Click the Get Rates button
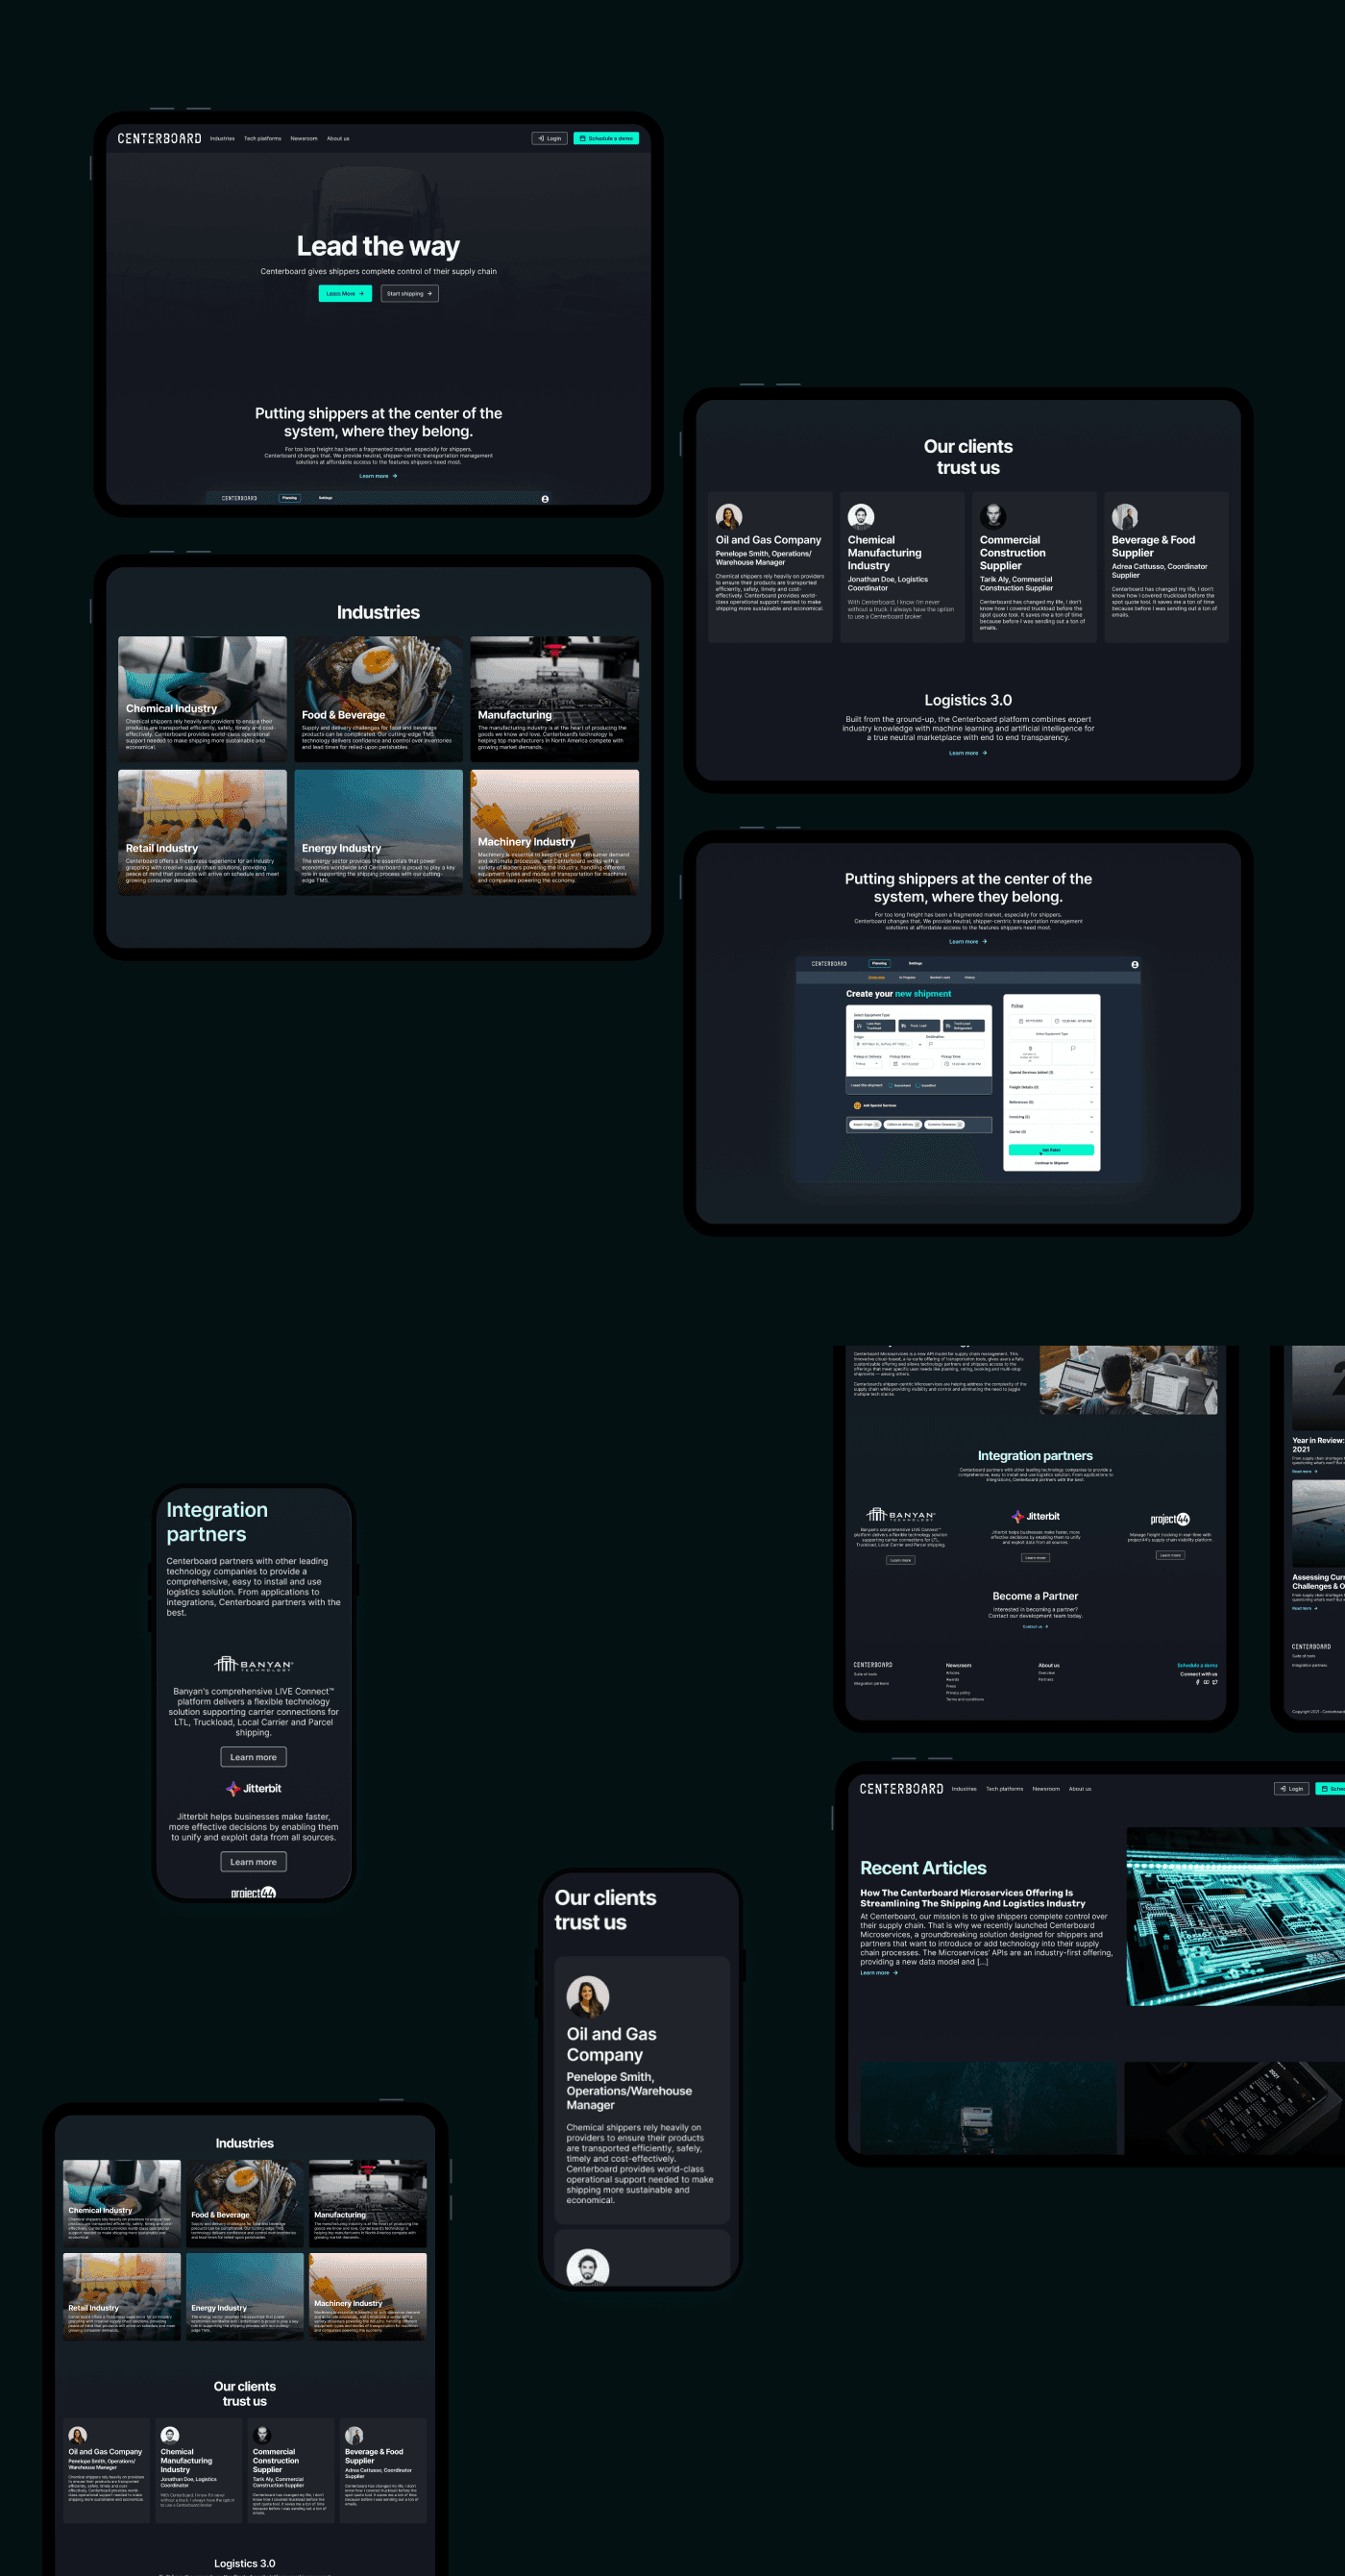This screenshot has width=1345, height=2576. coord(1052,1150)
